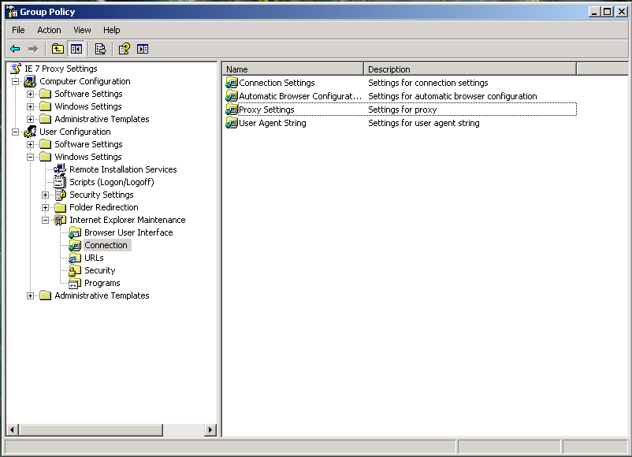Image resolution: width=632 pixels, height=457 pixels.
Task: Click the URLs node icon
Action: coord(75,258)
